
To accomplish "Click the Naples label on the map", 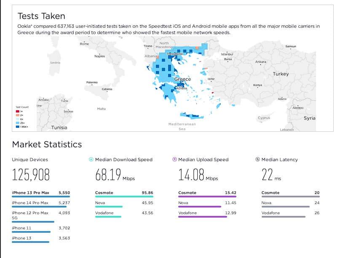I will point(100,56).
